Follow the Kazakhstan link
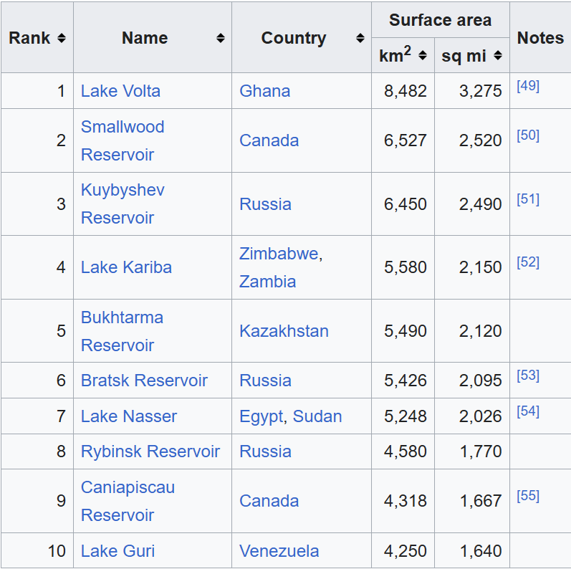571x569 pixels. [x=284, y=331]
